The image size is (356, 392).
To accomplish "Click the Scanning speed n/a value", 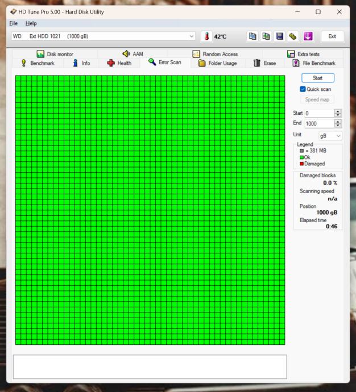I will tap(332, 199).
